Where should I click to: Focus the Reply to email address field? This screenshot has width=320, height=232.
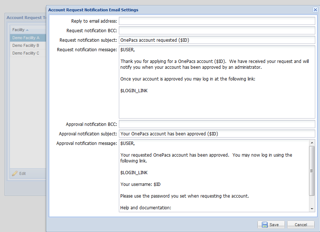(217, 21)
